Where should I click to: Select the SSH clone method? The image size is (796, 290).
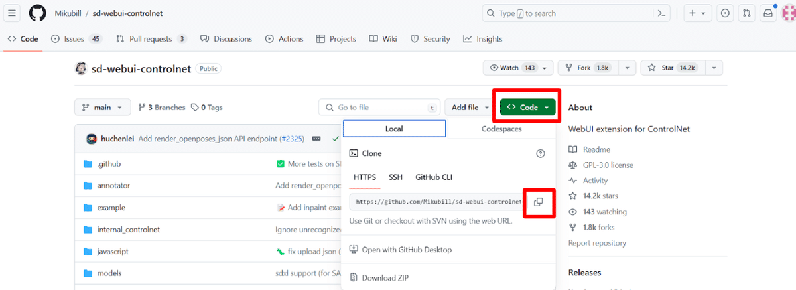tap(395, 177)
